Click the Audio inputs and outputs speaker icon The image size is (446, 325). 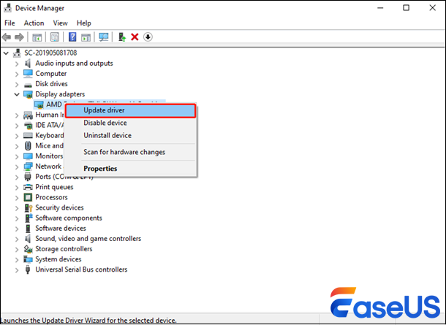click(x=28, y=63)
